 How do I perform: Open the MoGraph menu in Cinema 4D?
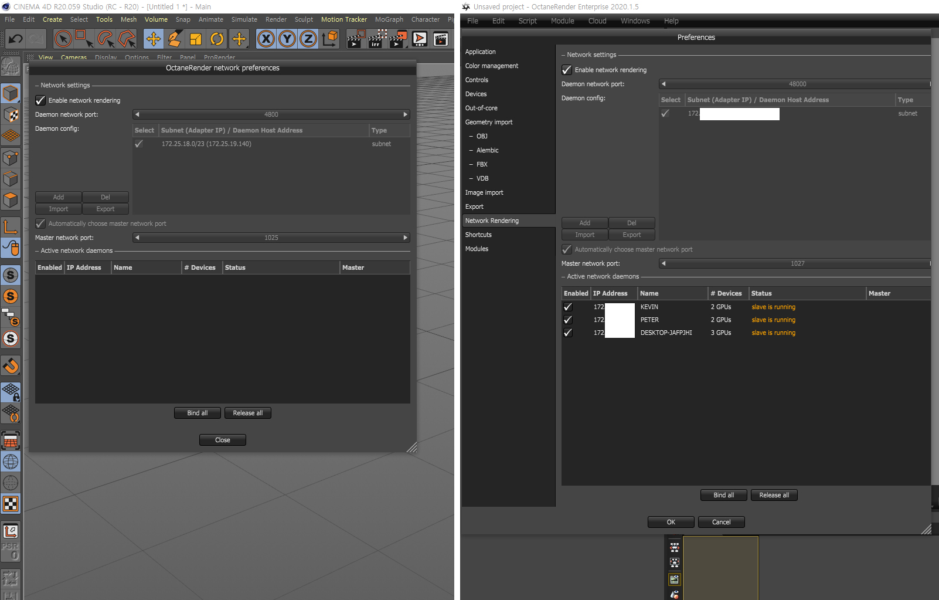point(389,19)
